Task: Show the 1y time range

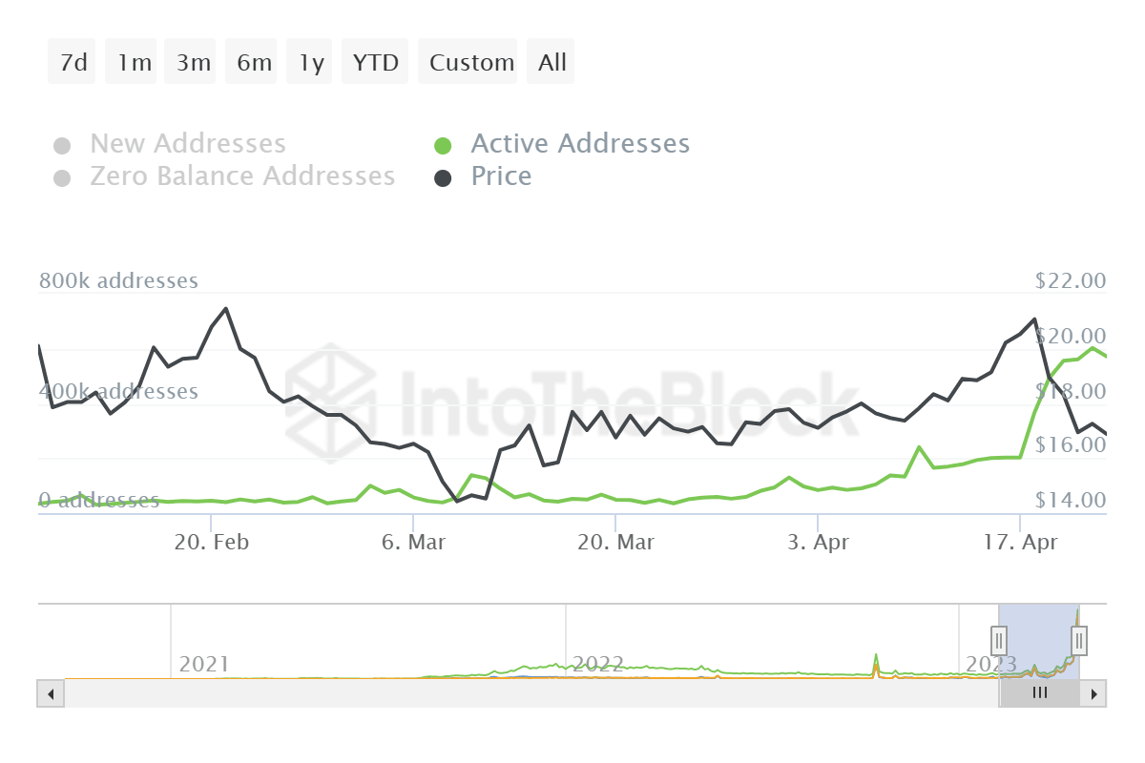Action: tap(311, 63)
